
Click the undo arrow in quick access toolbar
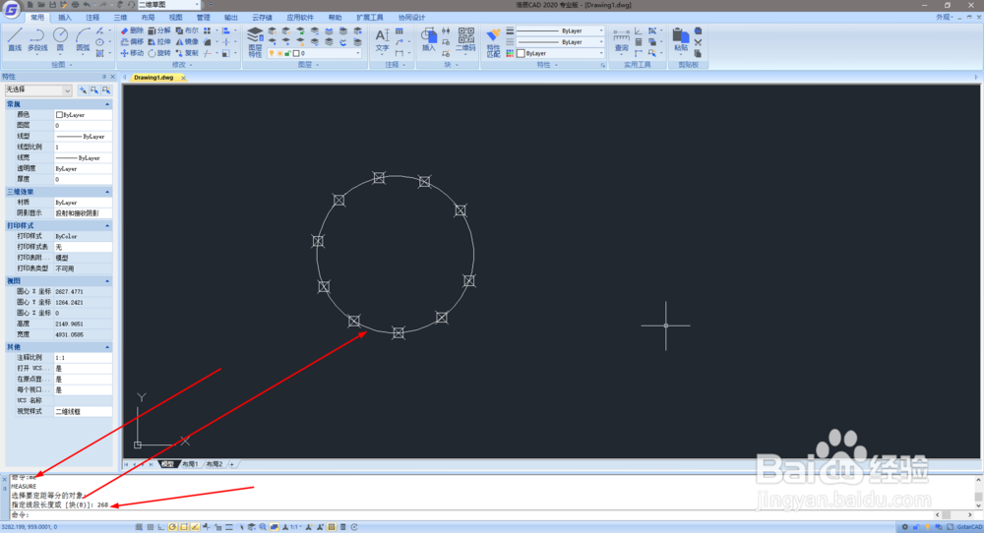click(x=87, y=4)
